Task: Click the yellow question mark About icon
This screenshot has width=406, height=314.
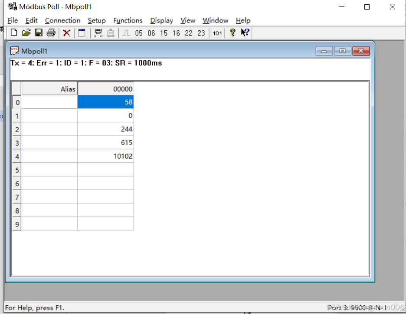Action: [x=232, y=32]
